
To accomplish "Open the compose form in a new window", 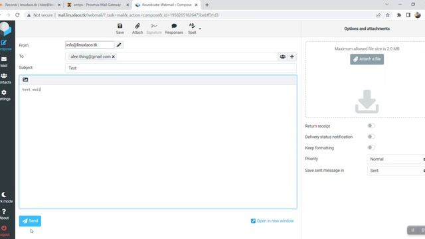I will [x=272, y=221].
